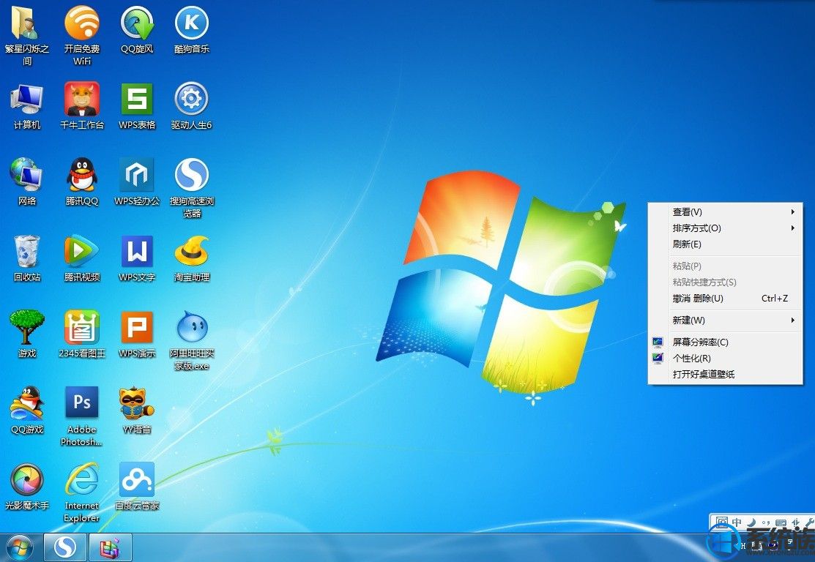Click 粘贴(P) in the context menu

pyautogui.click(x=725, y=266)
